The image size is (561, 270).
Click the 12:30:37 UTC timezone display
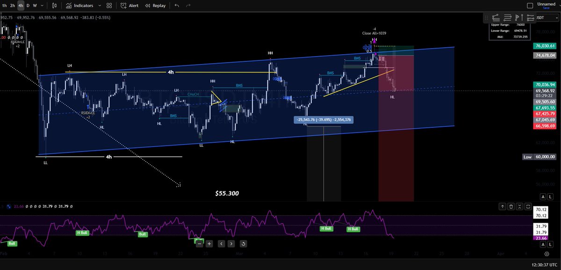coord(545,264)
